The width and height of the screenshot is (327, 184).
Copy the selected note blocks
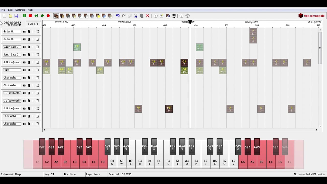point(130,16)
